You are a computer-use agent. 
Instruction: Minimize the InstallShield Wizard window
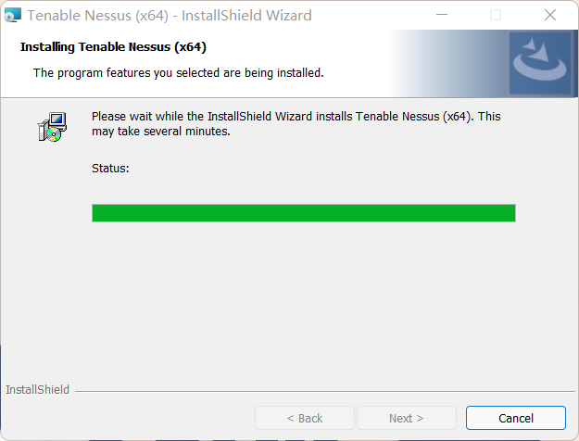tap(442, 15)
